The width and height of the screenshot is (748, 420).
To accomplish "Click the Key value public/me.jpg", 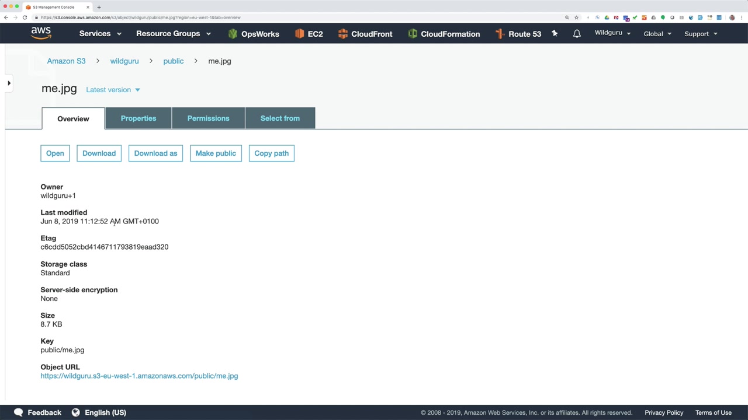I will (x=63, y=350).
